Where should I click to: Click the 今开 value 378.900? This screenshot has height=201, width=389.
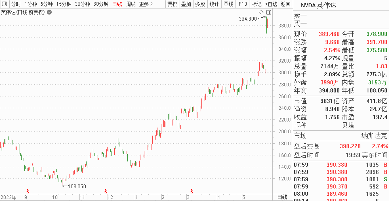tap(377, 34)
